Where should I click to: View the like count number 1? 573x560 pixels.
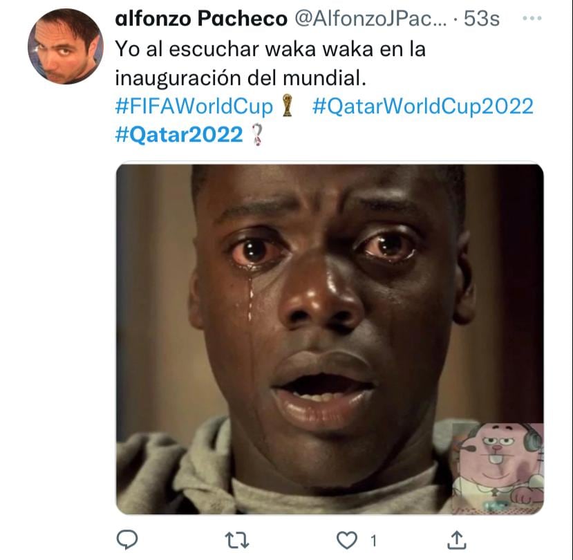(373, 541)
